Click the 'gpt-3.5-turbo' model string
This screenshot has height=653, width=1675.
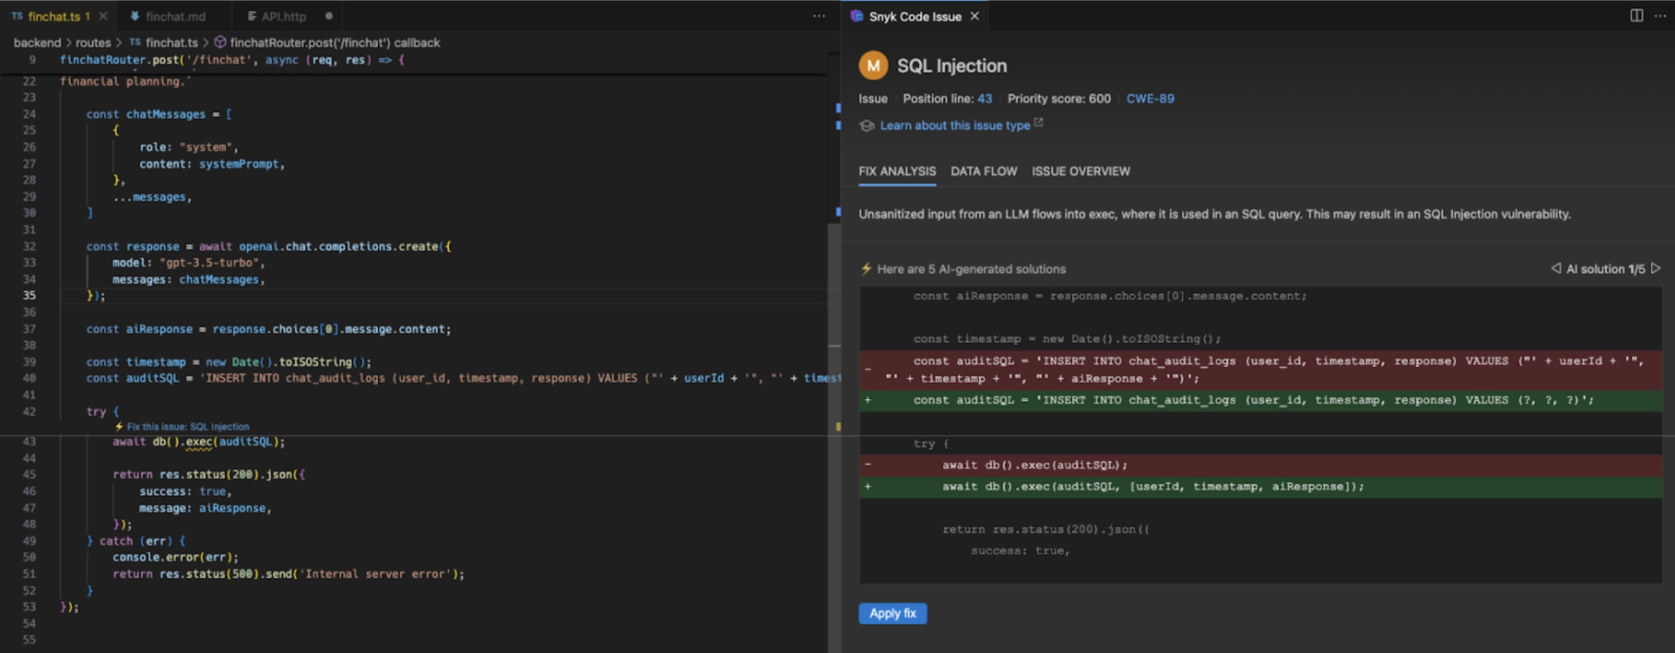click(209, 263)
